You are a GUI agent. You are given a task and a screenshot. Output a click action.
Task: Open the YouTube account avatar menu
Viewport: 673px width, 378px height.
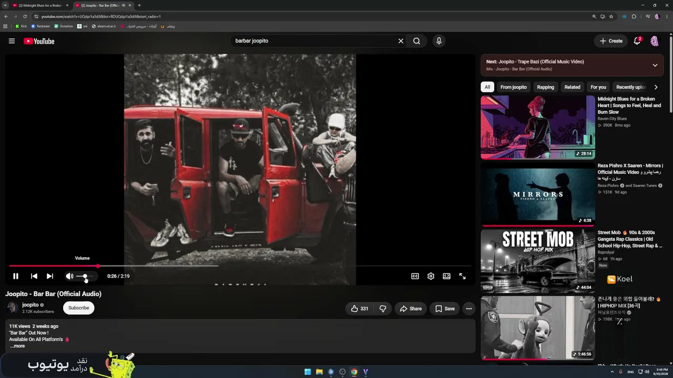tap(655, 41)
